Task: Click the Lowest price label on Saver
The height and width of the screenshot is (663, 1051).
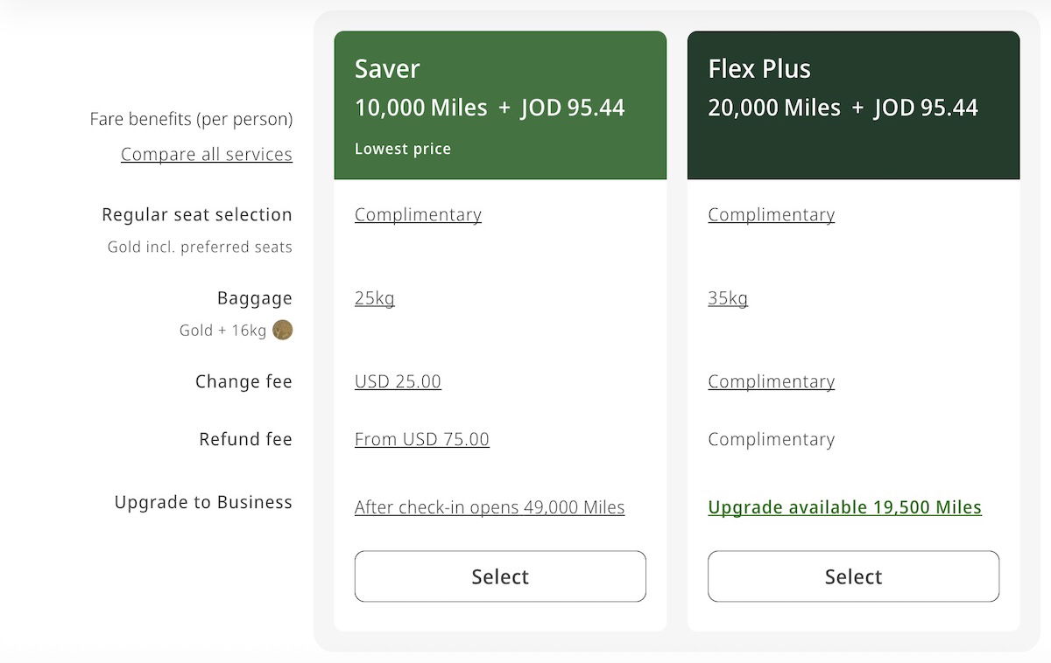Action: (x=403, y=149)
